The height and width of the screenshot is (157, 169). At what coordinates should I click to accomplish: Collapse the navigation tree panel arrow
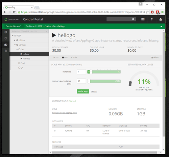pos(47,31)
